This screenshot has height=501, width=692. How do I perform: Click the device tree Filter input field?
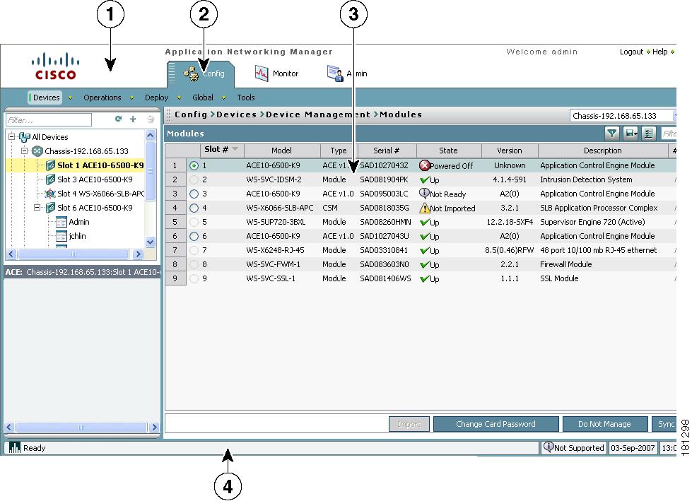(49, 119)
